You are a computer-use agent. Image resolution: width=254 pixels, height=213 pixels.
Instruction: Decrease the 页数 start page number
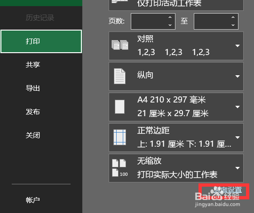[170, 25]
